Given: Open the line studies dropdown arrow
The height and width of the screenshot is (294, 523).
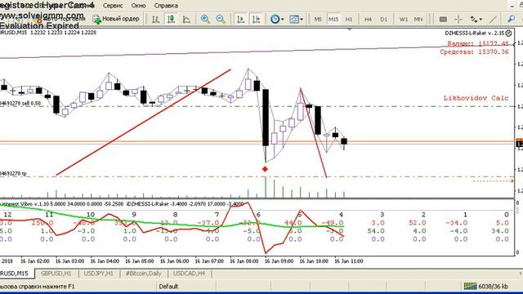Looking at the screenshot, I should 481,20.
